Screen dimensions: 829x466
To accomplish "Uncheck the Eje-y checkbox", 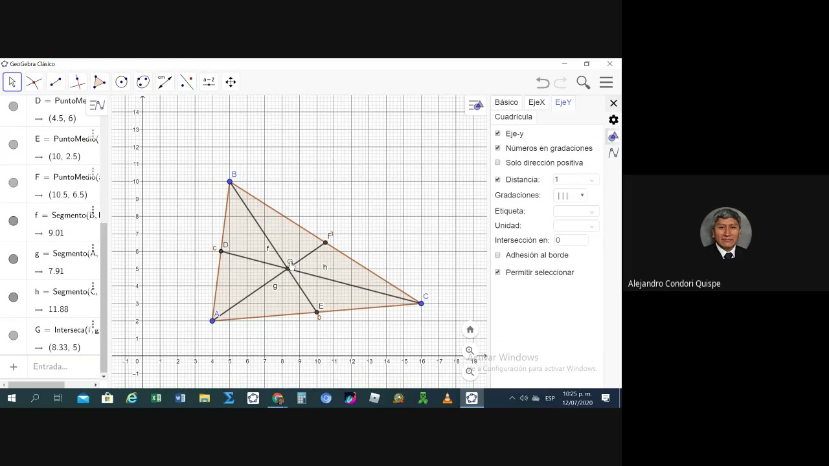I will 497,133.
